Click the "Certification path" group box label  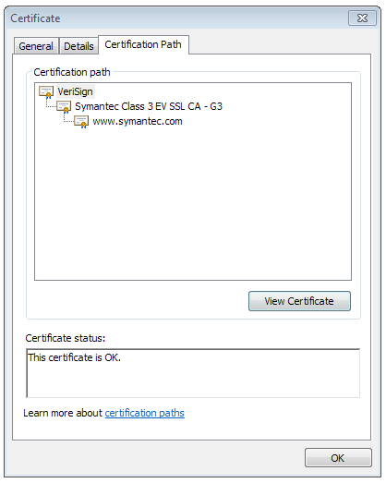[72, 72]
